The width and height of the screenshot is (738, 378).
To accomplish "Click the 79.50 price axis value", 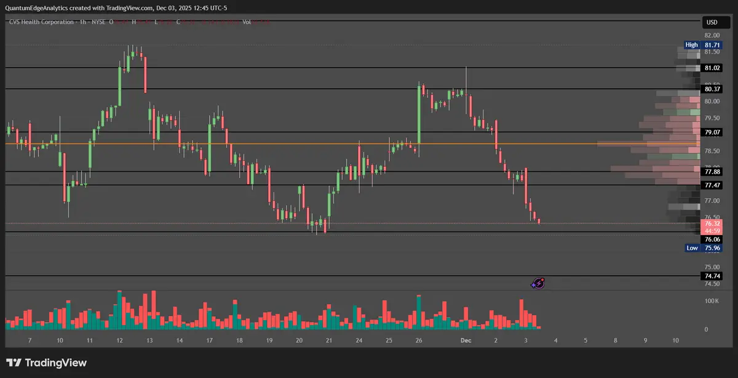I will coord(712,118).
